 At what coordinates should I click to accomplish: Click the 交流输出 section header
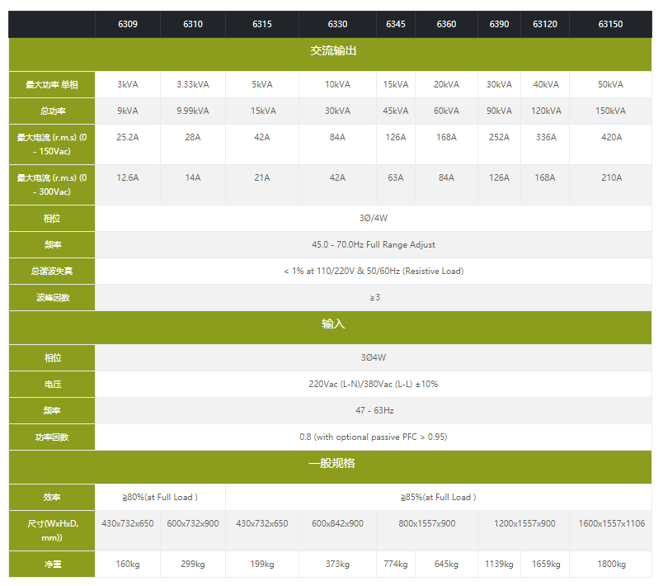[x=333, y=51]
